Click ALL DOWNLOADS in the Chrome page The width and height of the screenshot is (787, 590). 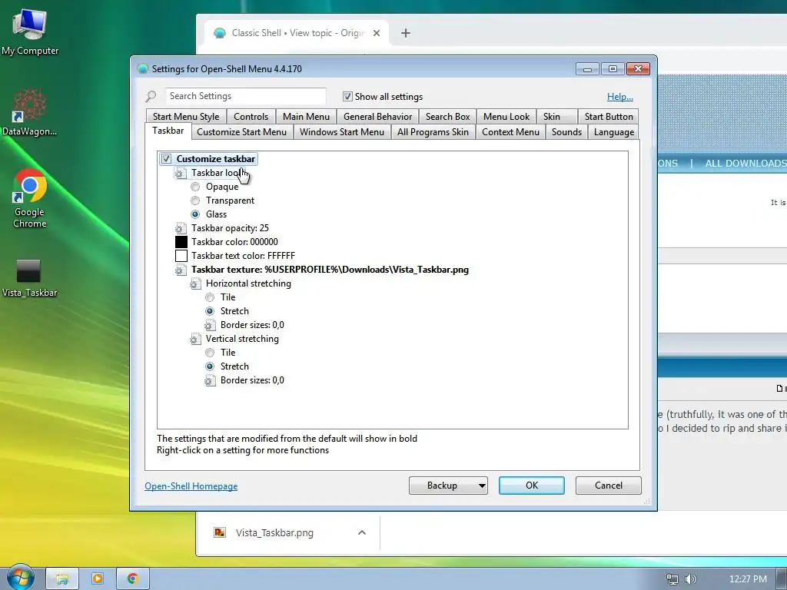[x=745, y=164]
